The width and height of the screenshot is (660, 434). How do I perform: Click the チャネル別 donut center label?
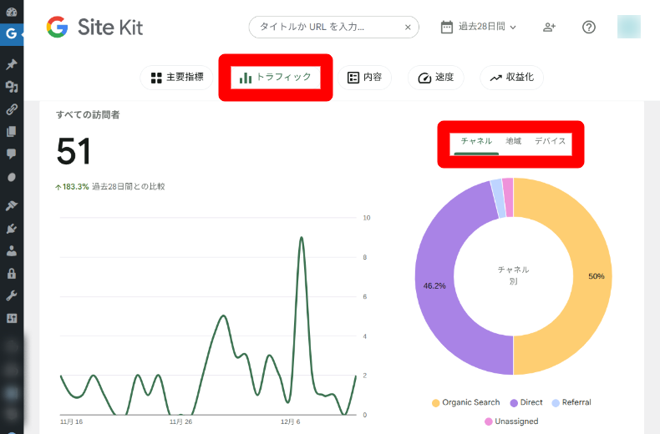[513, 275]
